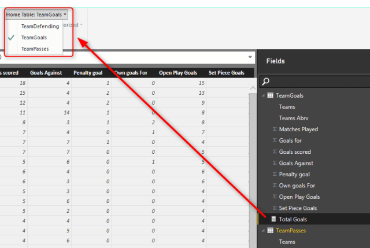370x248 pixels.
Task: Select the Penalty goal field in Fields
Action: tap(294, 175)
